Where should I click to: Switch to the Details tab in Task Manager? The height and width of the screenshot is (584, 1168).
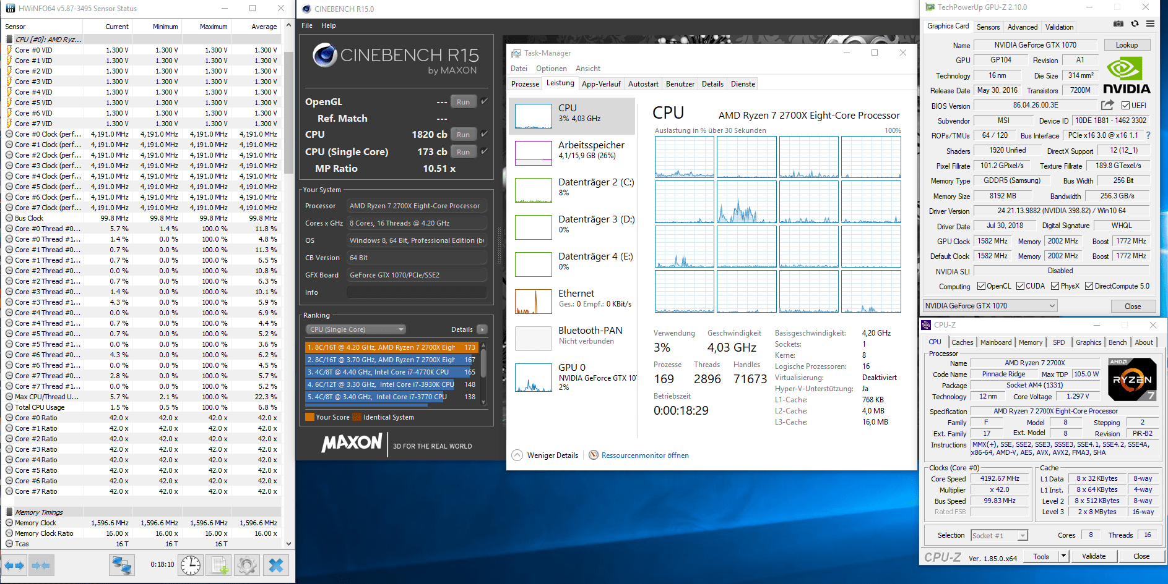pos(712,84)
